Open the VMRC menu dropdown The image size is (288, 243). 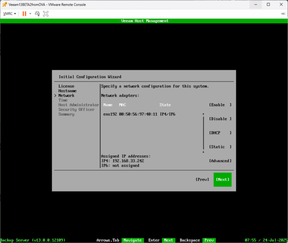pyautogui.click(x=9, y=14)
